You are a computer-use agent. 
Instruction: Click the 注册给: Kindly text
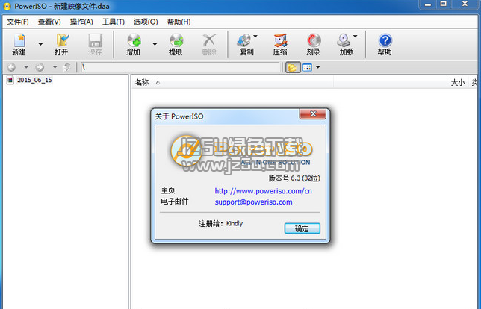[221, 223]
